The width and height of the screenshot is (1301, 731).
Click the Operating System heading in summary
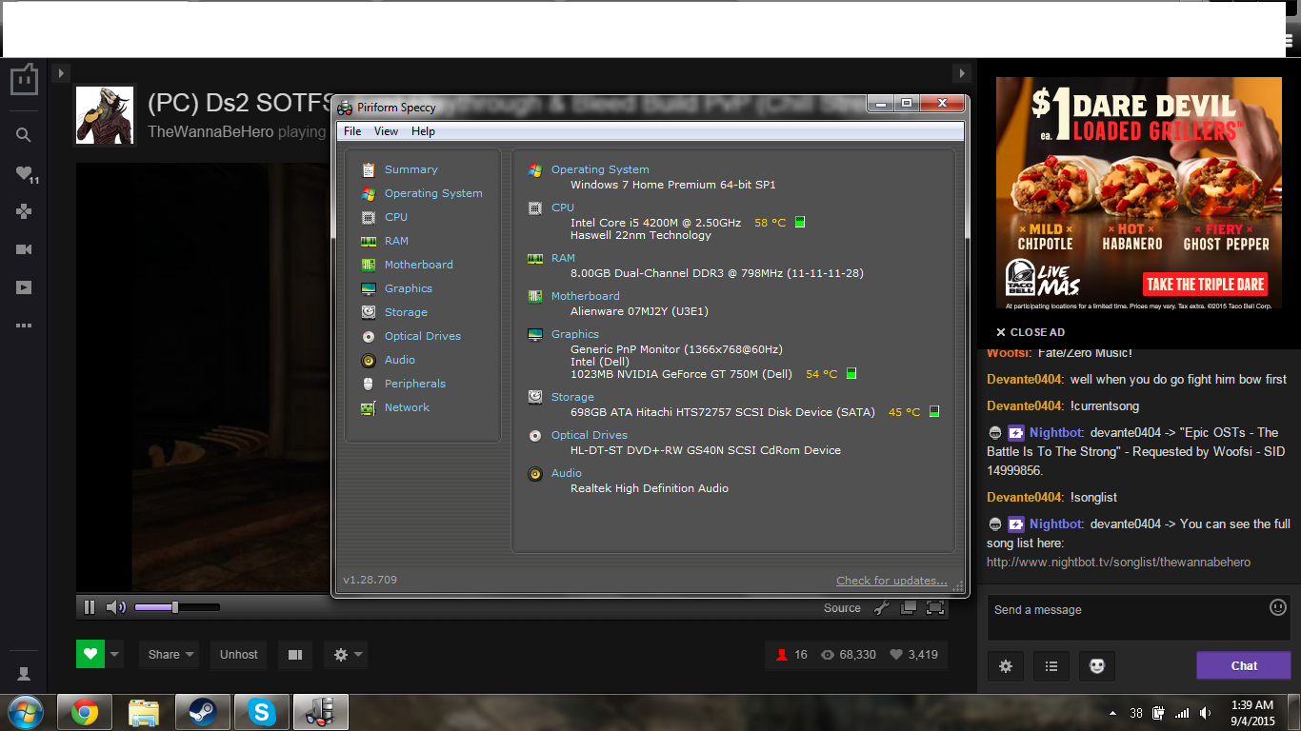(x=600, y=169)
